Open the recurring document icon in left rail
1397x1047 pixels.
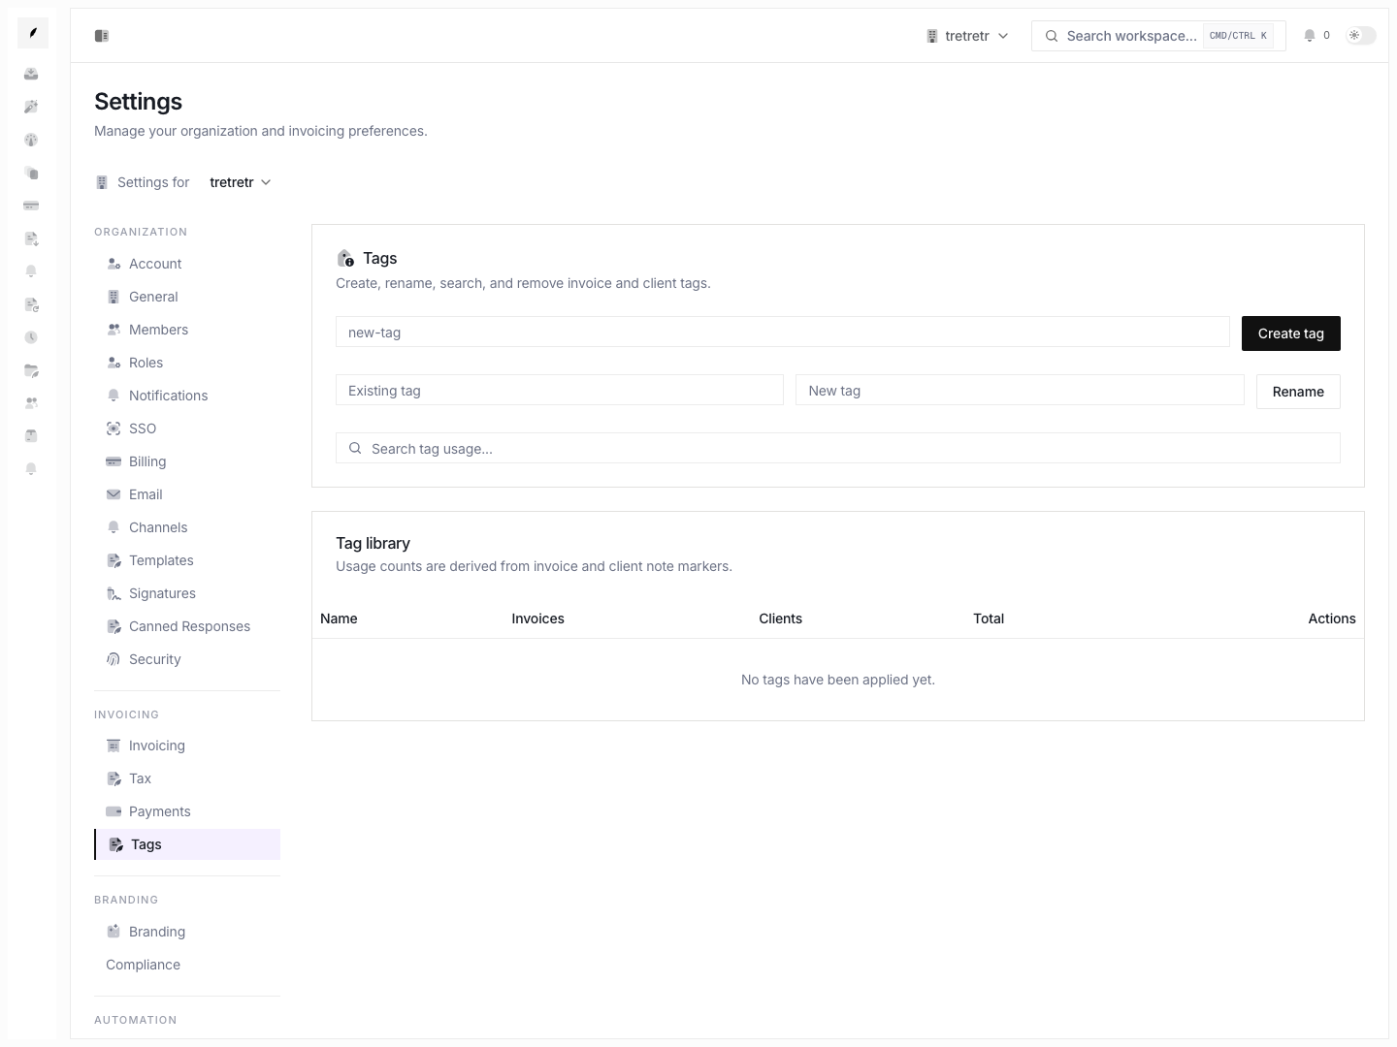coord(31,304)
